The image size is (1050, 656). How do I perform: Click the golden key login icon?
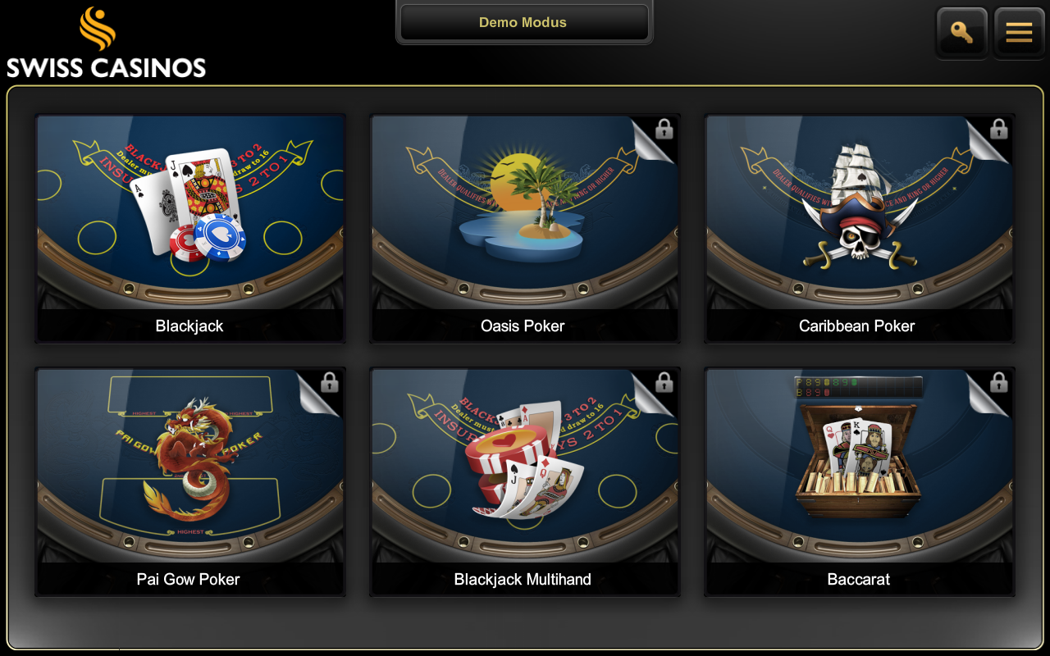961,33
